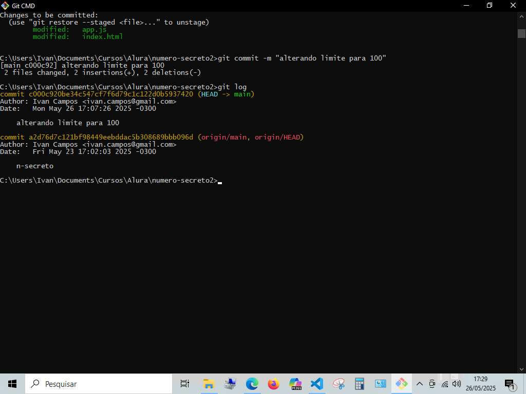526x394 pixels.
Task: Open the notification center icon
Action: [x=510, y=384]
